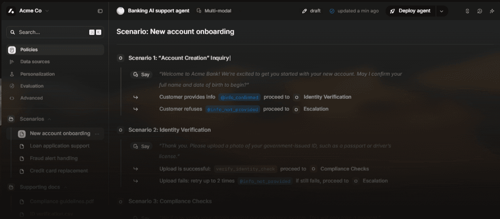Collapse the sidebar with the panel icon
Image resolution: width=500 pixels, height=219 pixels.
100,11
